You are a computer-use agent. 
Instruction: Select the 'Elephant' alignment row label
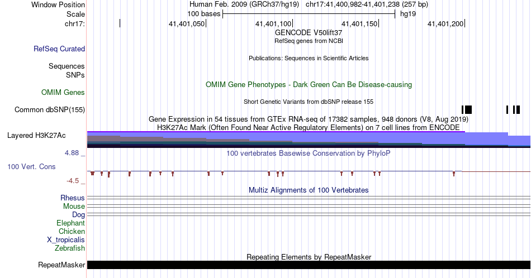coord(71,223)
